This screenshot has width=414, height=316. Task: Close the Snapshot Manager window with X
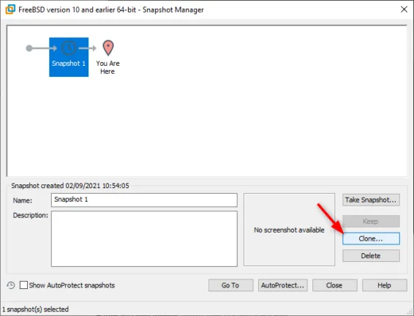coord(404,10)
